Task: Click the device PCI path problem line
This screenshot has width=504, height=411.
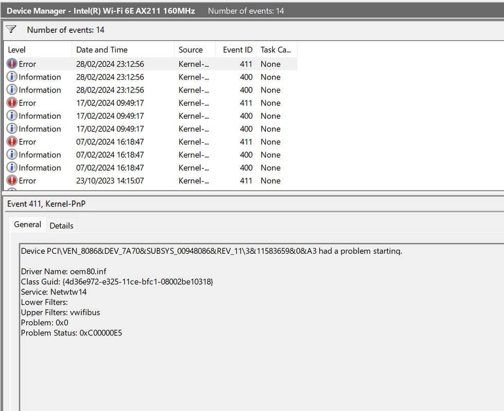Action: point(211,251)
